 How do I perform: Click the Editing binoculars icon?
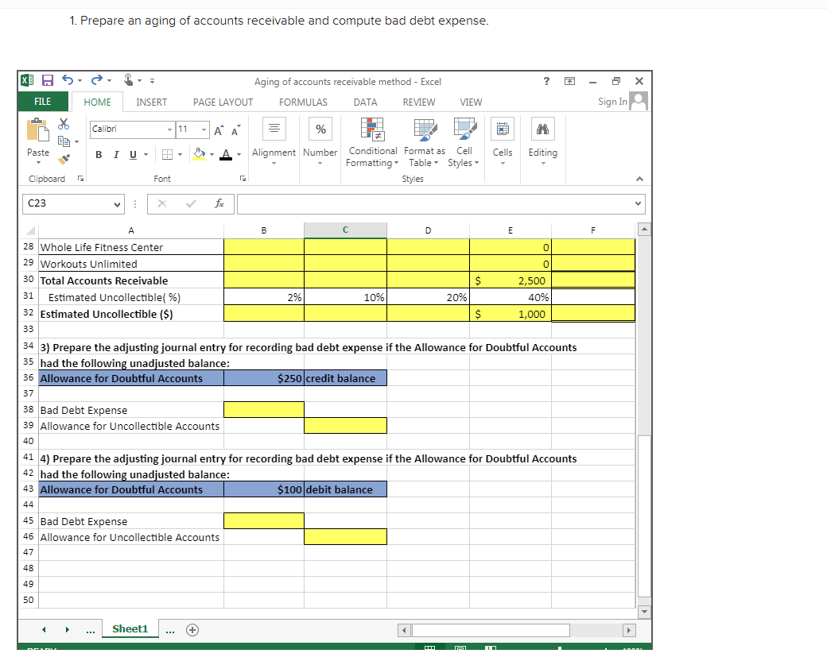[542, 129]
